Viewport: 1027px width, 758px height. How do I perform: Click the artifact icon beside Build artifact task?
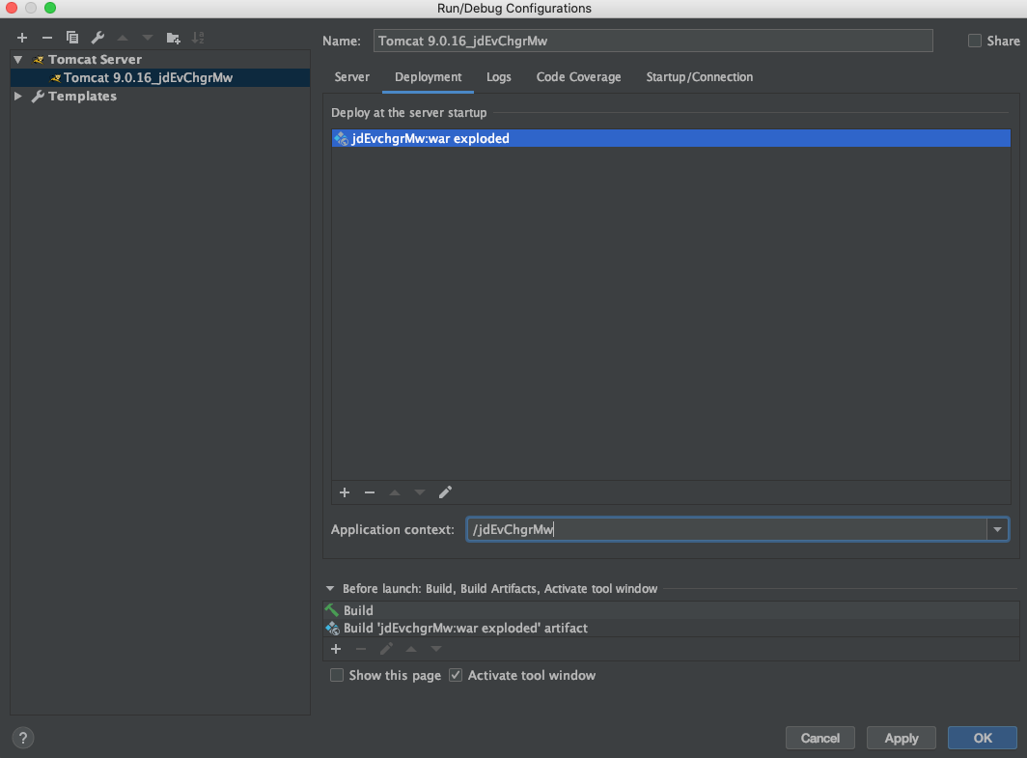pyautogui.click(x=332, y=628)
